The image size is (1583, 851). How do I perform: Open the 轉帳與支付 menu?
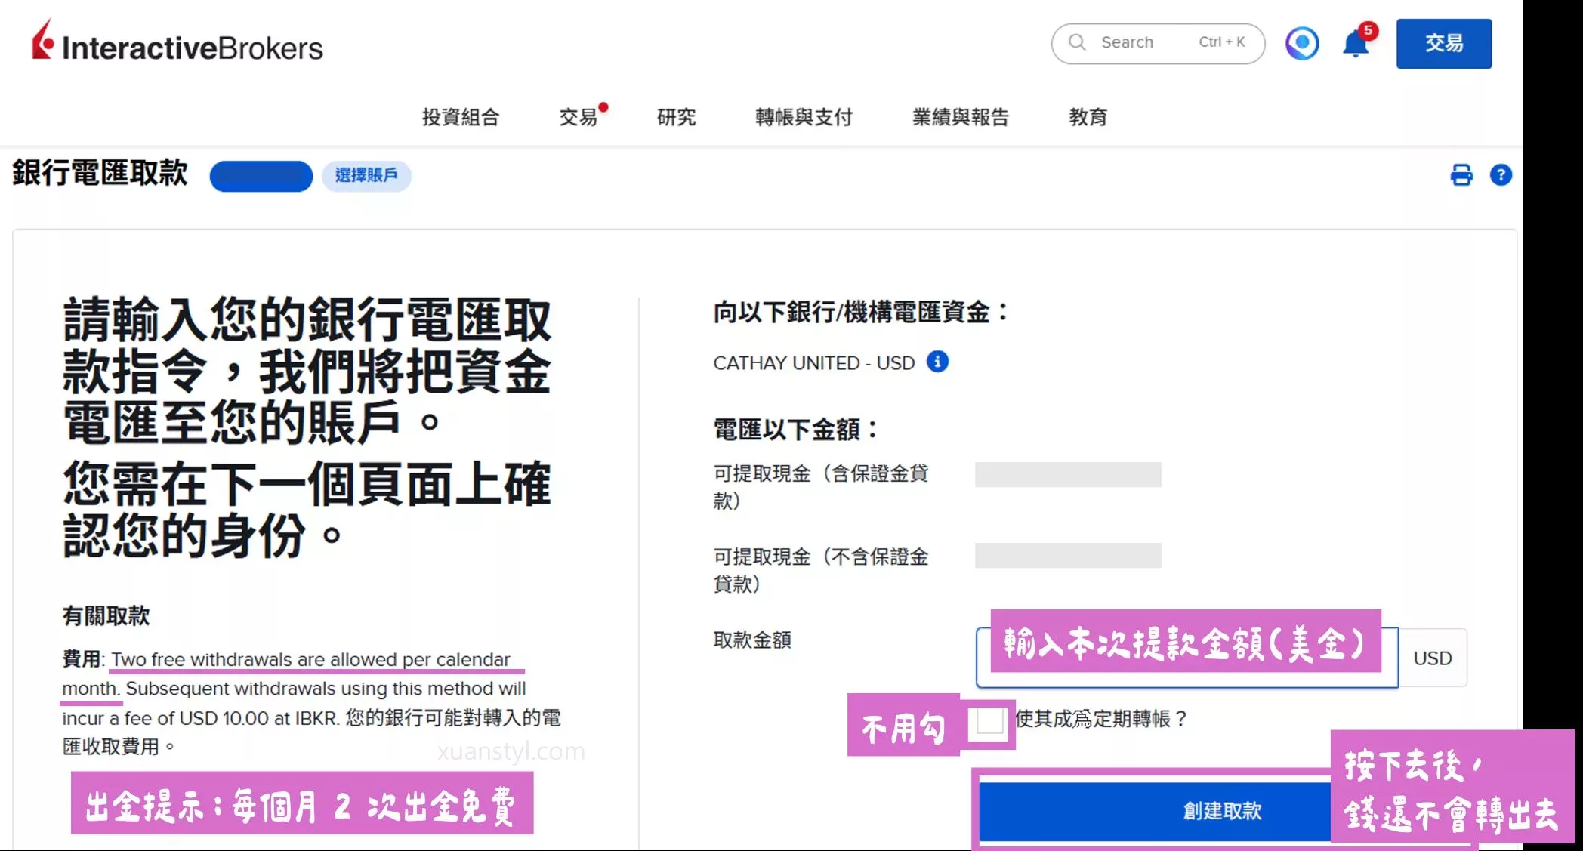(x=804, y=117)
